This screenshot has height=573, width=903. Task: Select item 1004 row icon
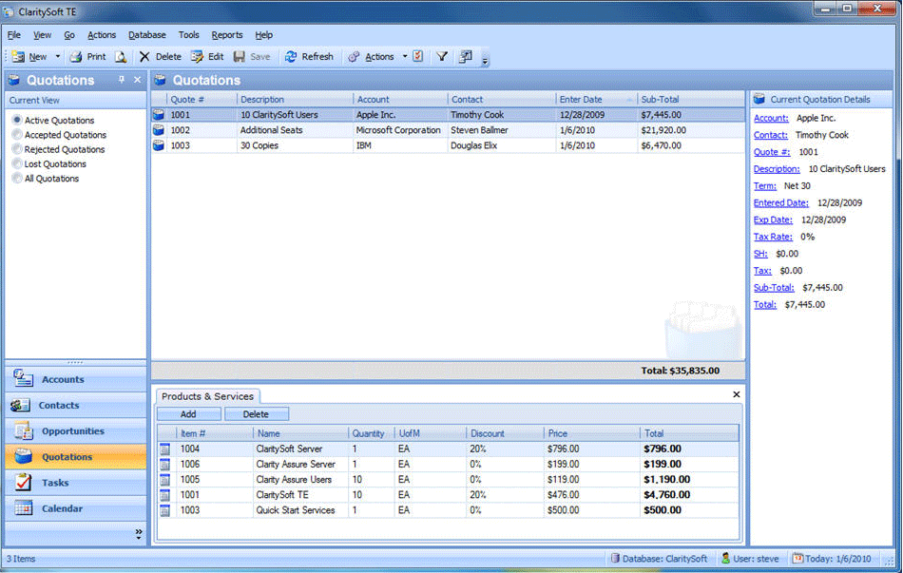[165, 449]
